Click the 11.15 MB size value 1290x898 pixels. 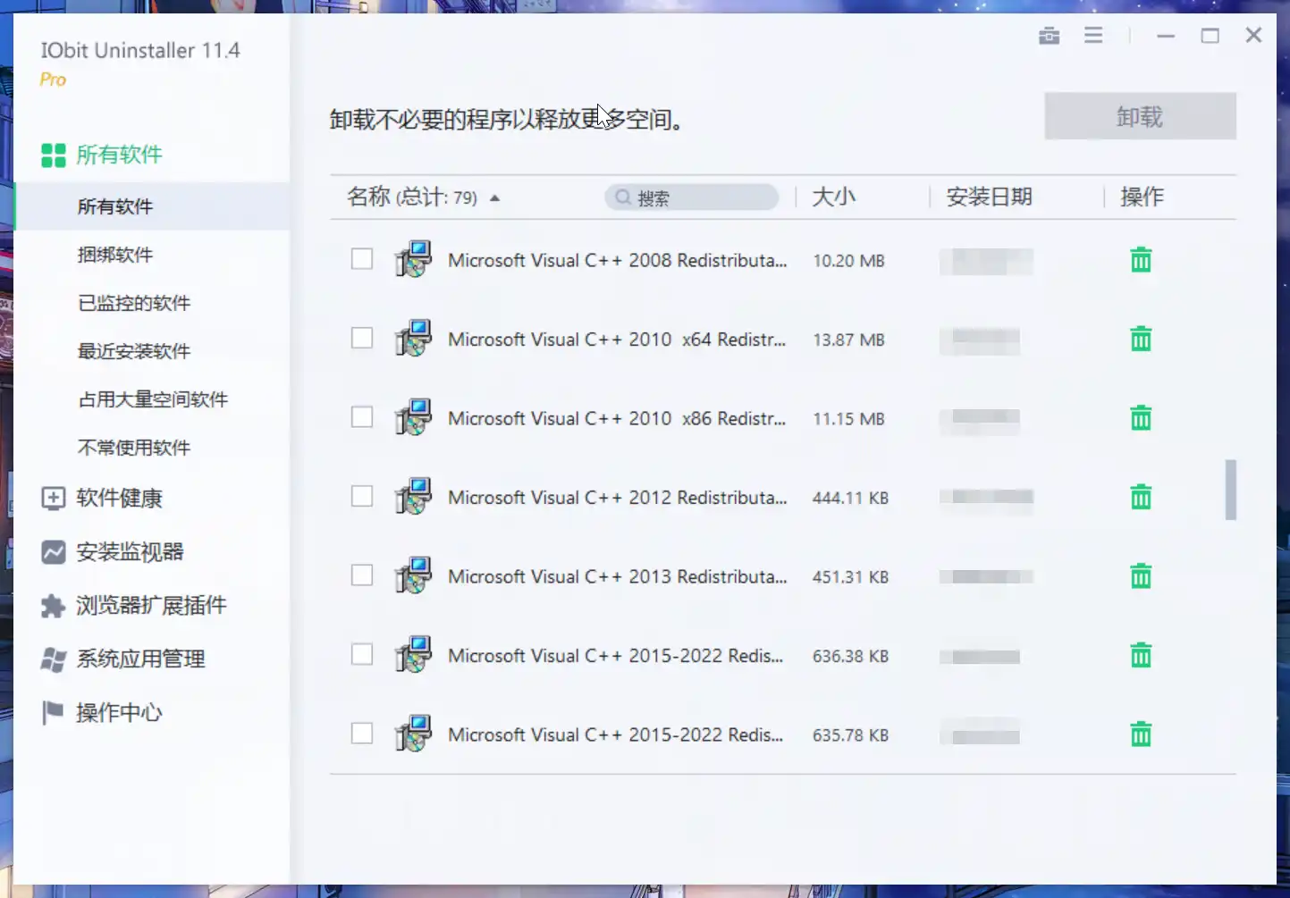pyautogui.click(x=848, y=419)
